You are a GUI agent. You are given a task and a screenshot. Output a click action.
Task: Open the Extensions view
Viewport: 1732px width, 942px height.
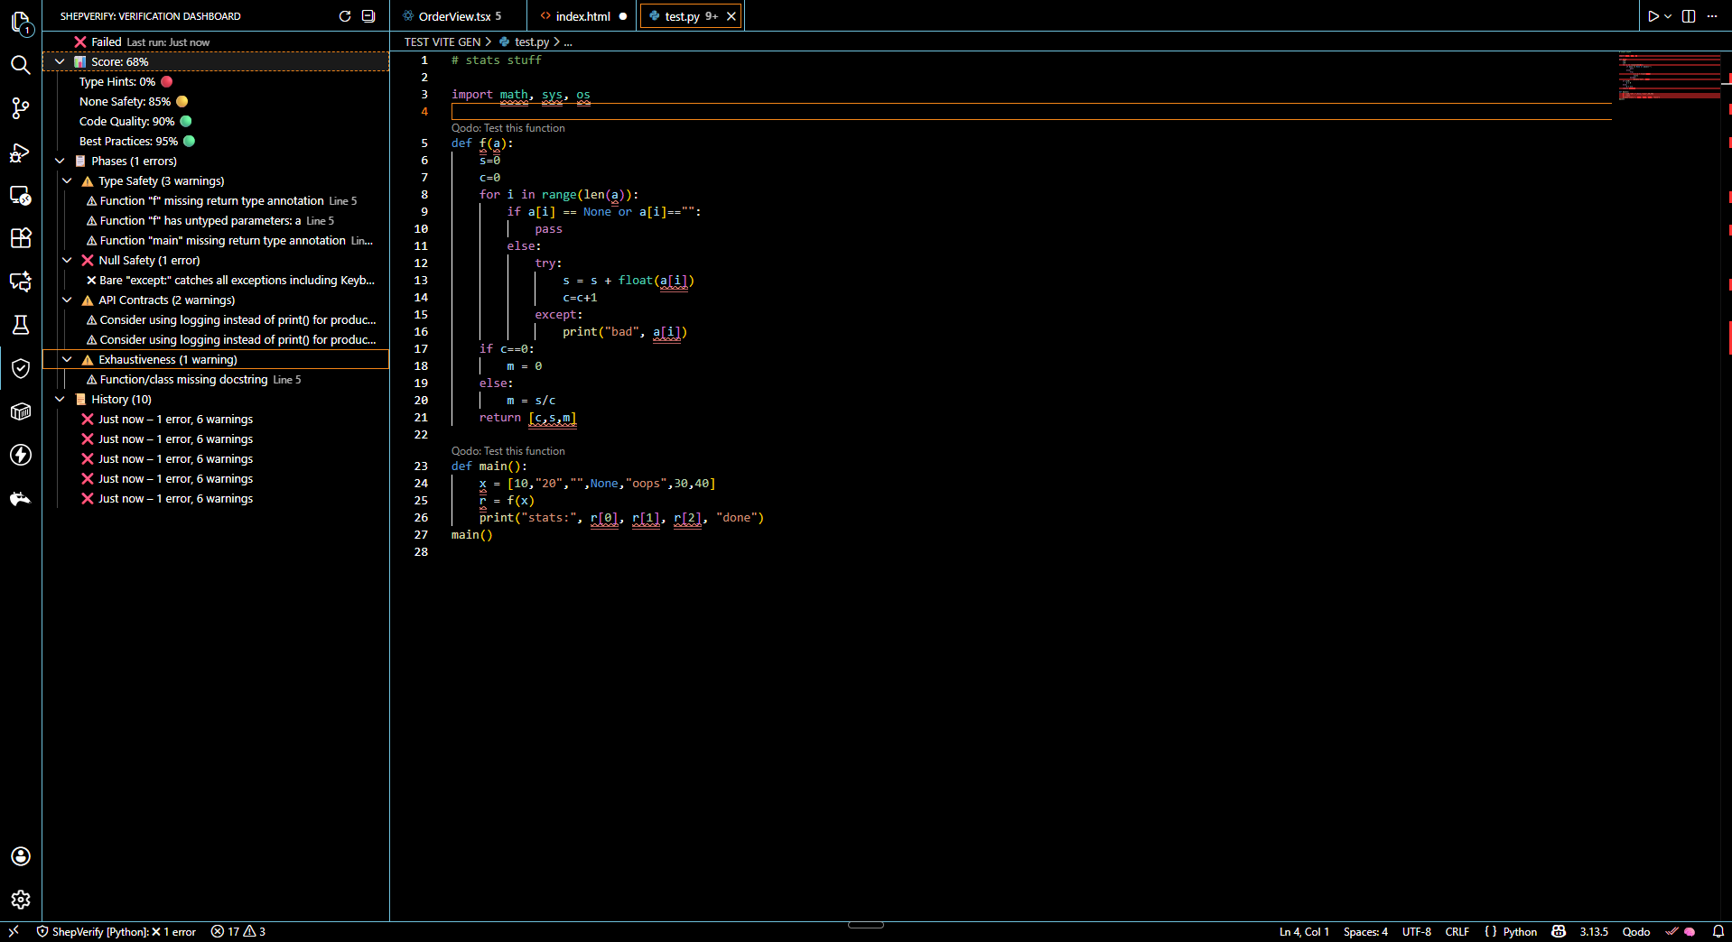(20, 238)
